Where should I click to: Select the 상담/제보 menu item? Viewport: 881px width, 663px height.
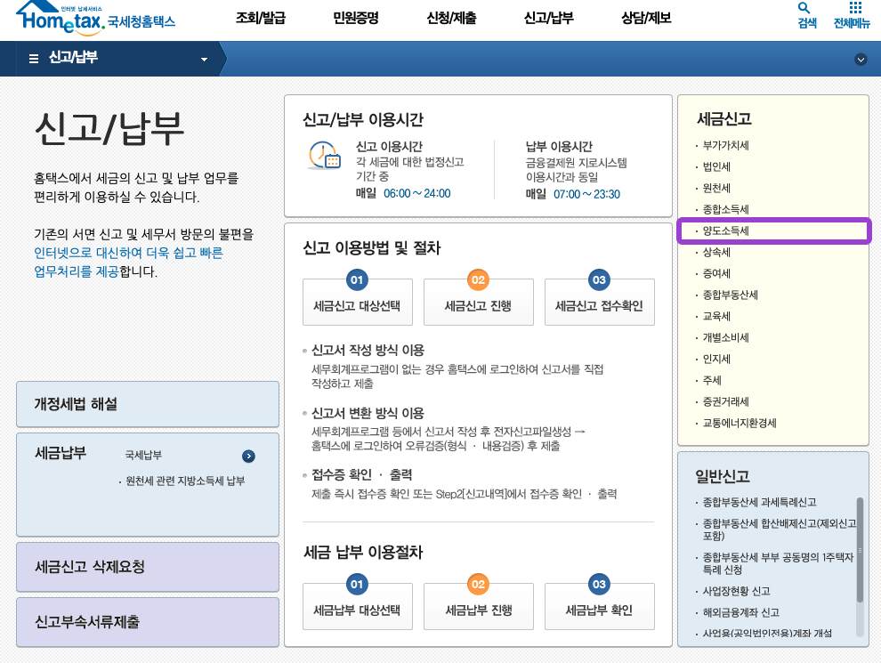646,16
